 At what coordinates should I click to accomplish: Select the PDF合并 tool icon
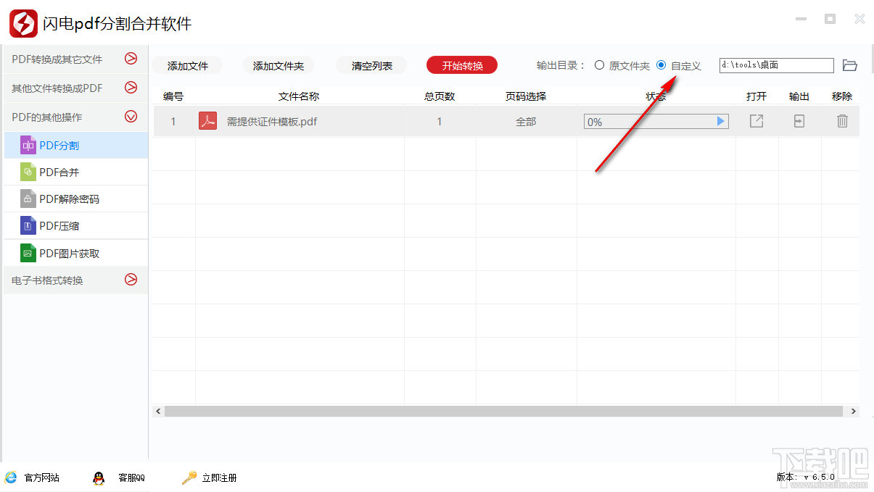[x=28, y=172]
